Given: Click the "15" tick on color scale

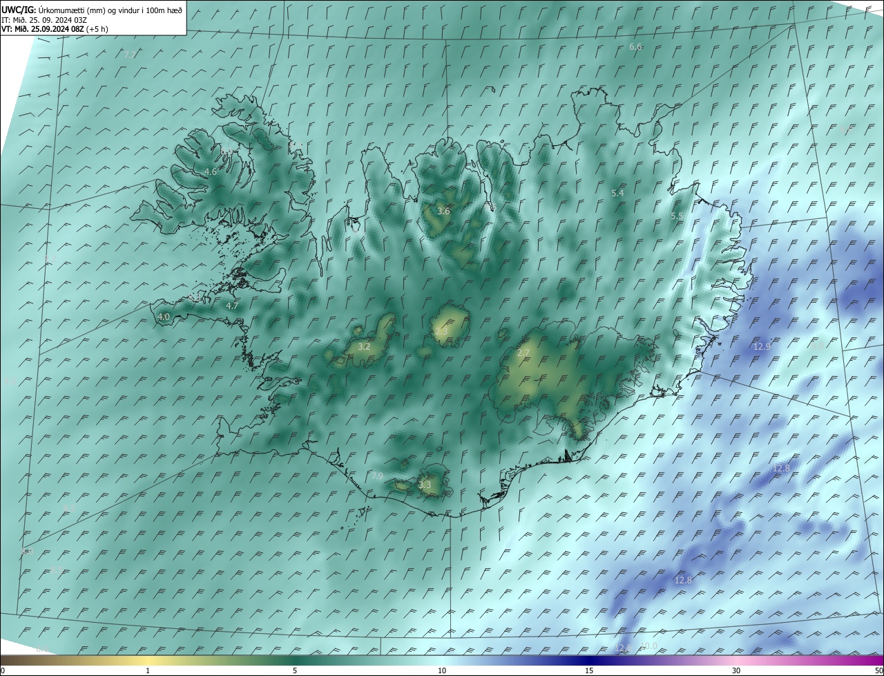Looking at the screenshot, I should click(589, 670).
